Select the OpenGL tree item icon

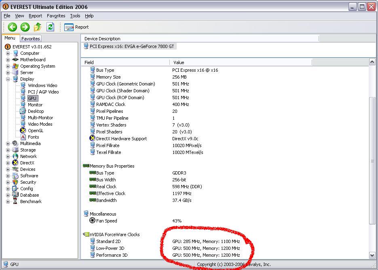click(x=23, y=131)
